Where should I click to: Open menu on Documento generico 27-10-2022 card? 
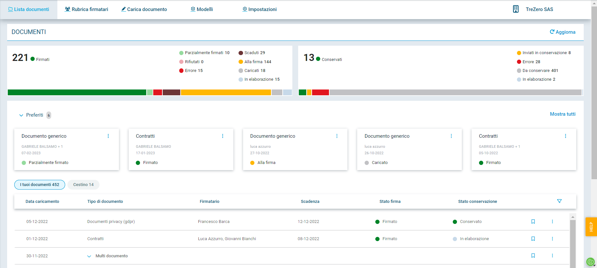337,136
